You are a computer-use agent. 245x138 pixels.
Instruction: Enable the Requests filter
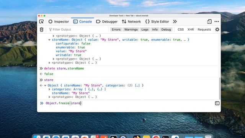click(204, 30)
